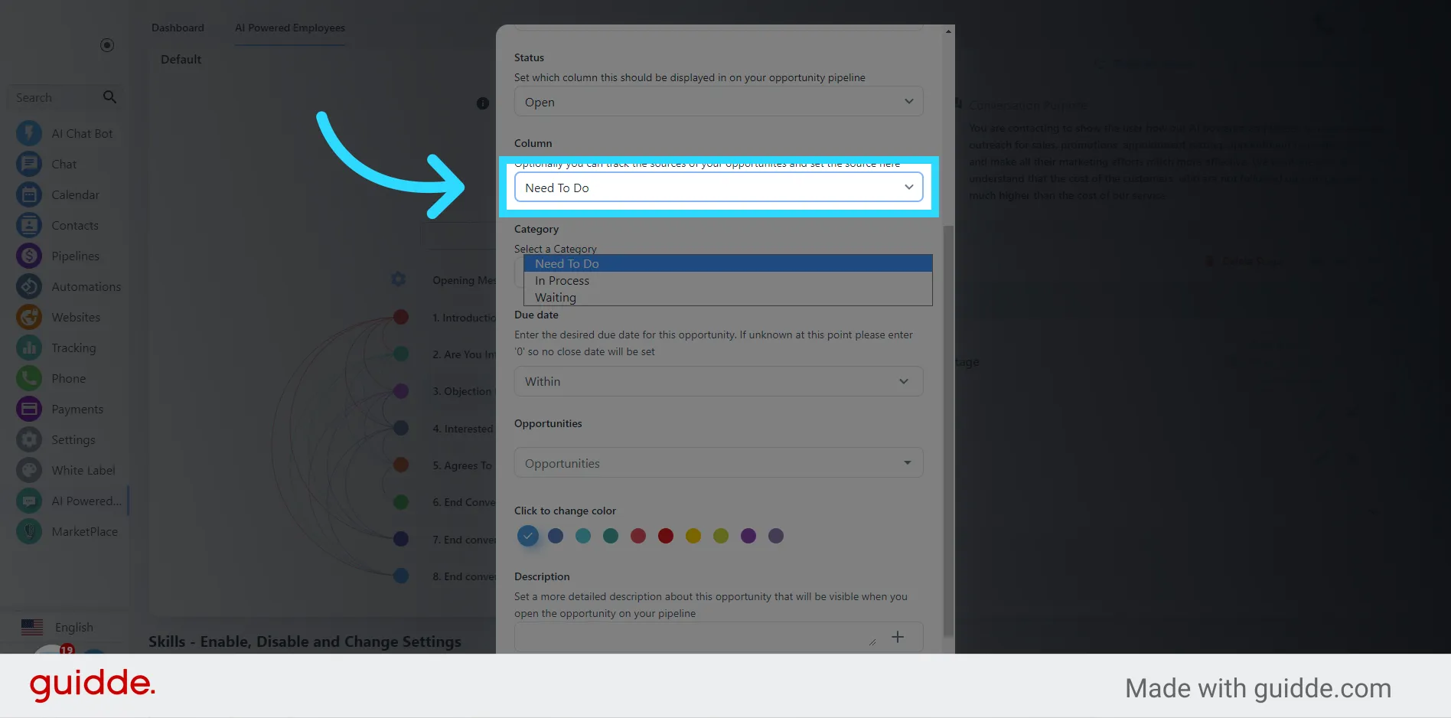This screenshot has width=1451, height=718.
Task: Pick the checked blue color swatch
Action: coord(528,536)
